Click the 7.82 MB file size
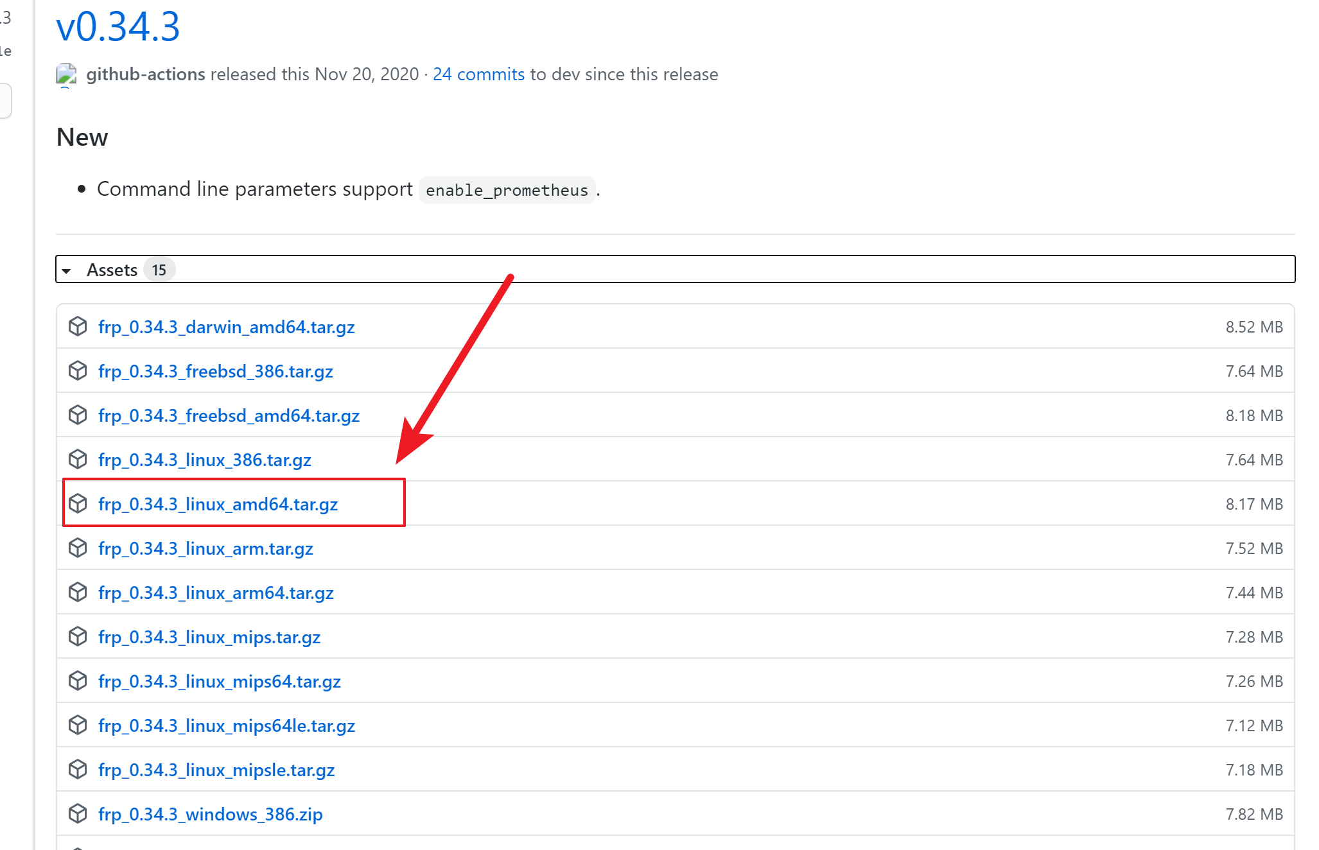This screenshot has width=1319, height=850. pos(1253,814)
